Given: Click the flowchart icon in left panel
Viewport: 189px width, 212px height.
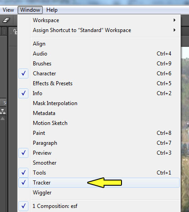Looking at the screenshot, I should 3,111.
